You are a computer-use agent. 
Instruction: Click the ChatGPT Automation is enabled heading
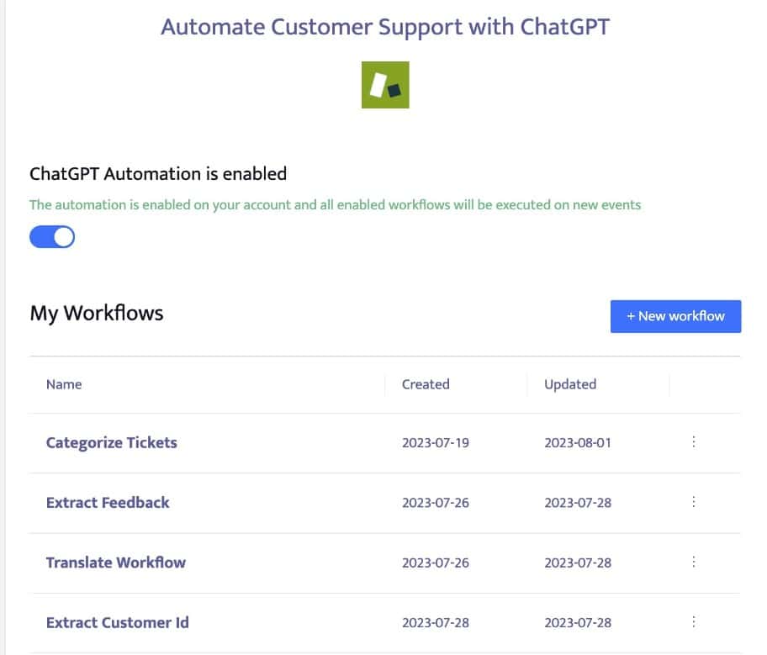coord(158,174)
